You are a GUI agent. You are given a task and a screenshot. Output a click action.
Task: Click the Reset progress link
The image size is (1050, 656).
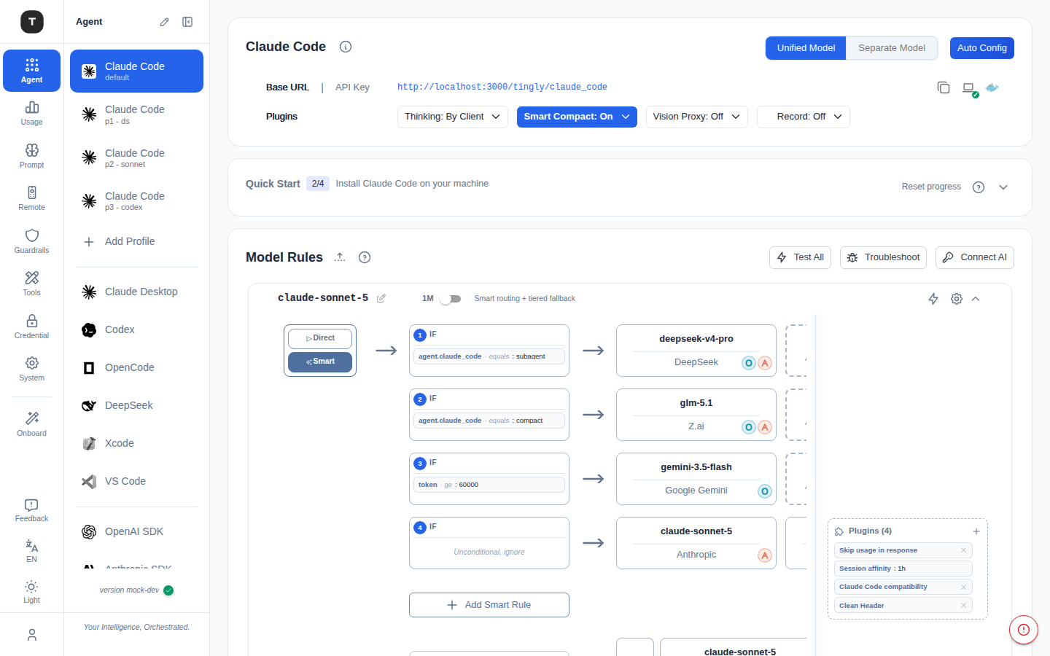(x=931, y=187)
